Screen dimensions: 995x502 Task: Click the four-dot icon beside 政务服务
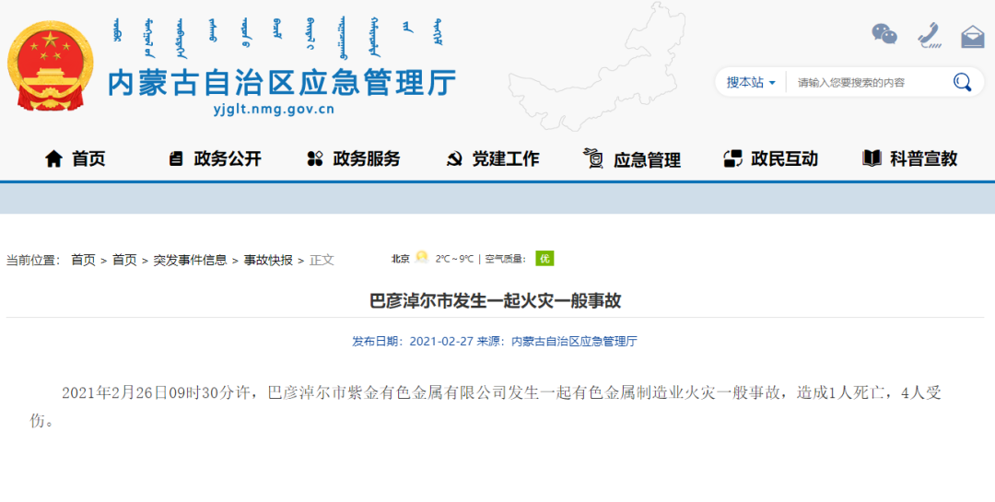coord(315,158)
